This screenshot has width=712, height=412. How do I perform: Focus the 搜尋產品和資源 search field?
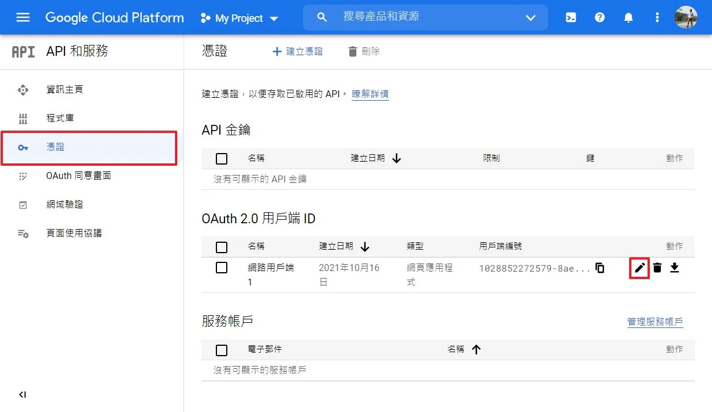[x=425, y=17]
